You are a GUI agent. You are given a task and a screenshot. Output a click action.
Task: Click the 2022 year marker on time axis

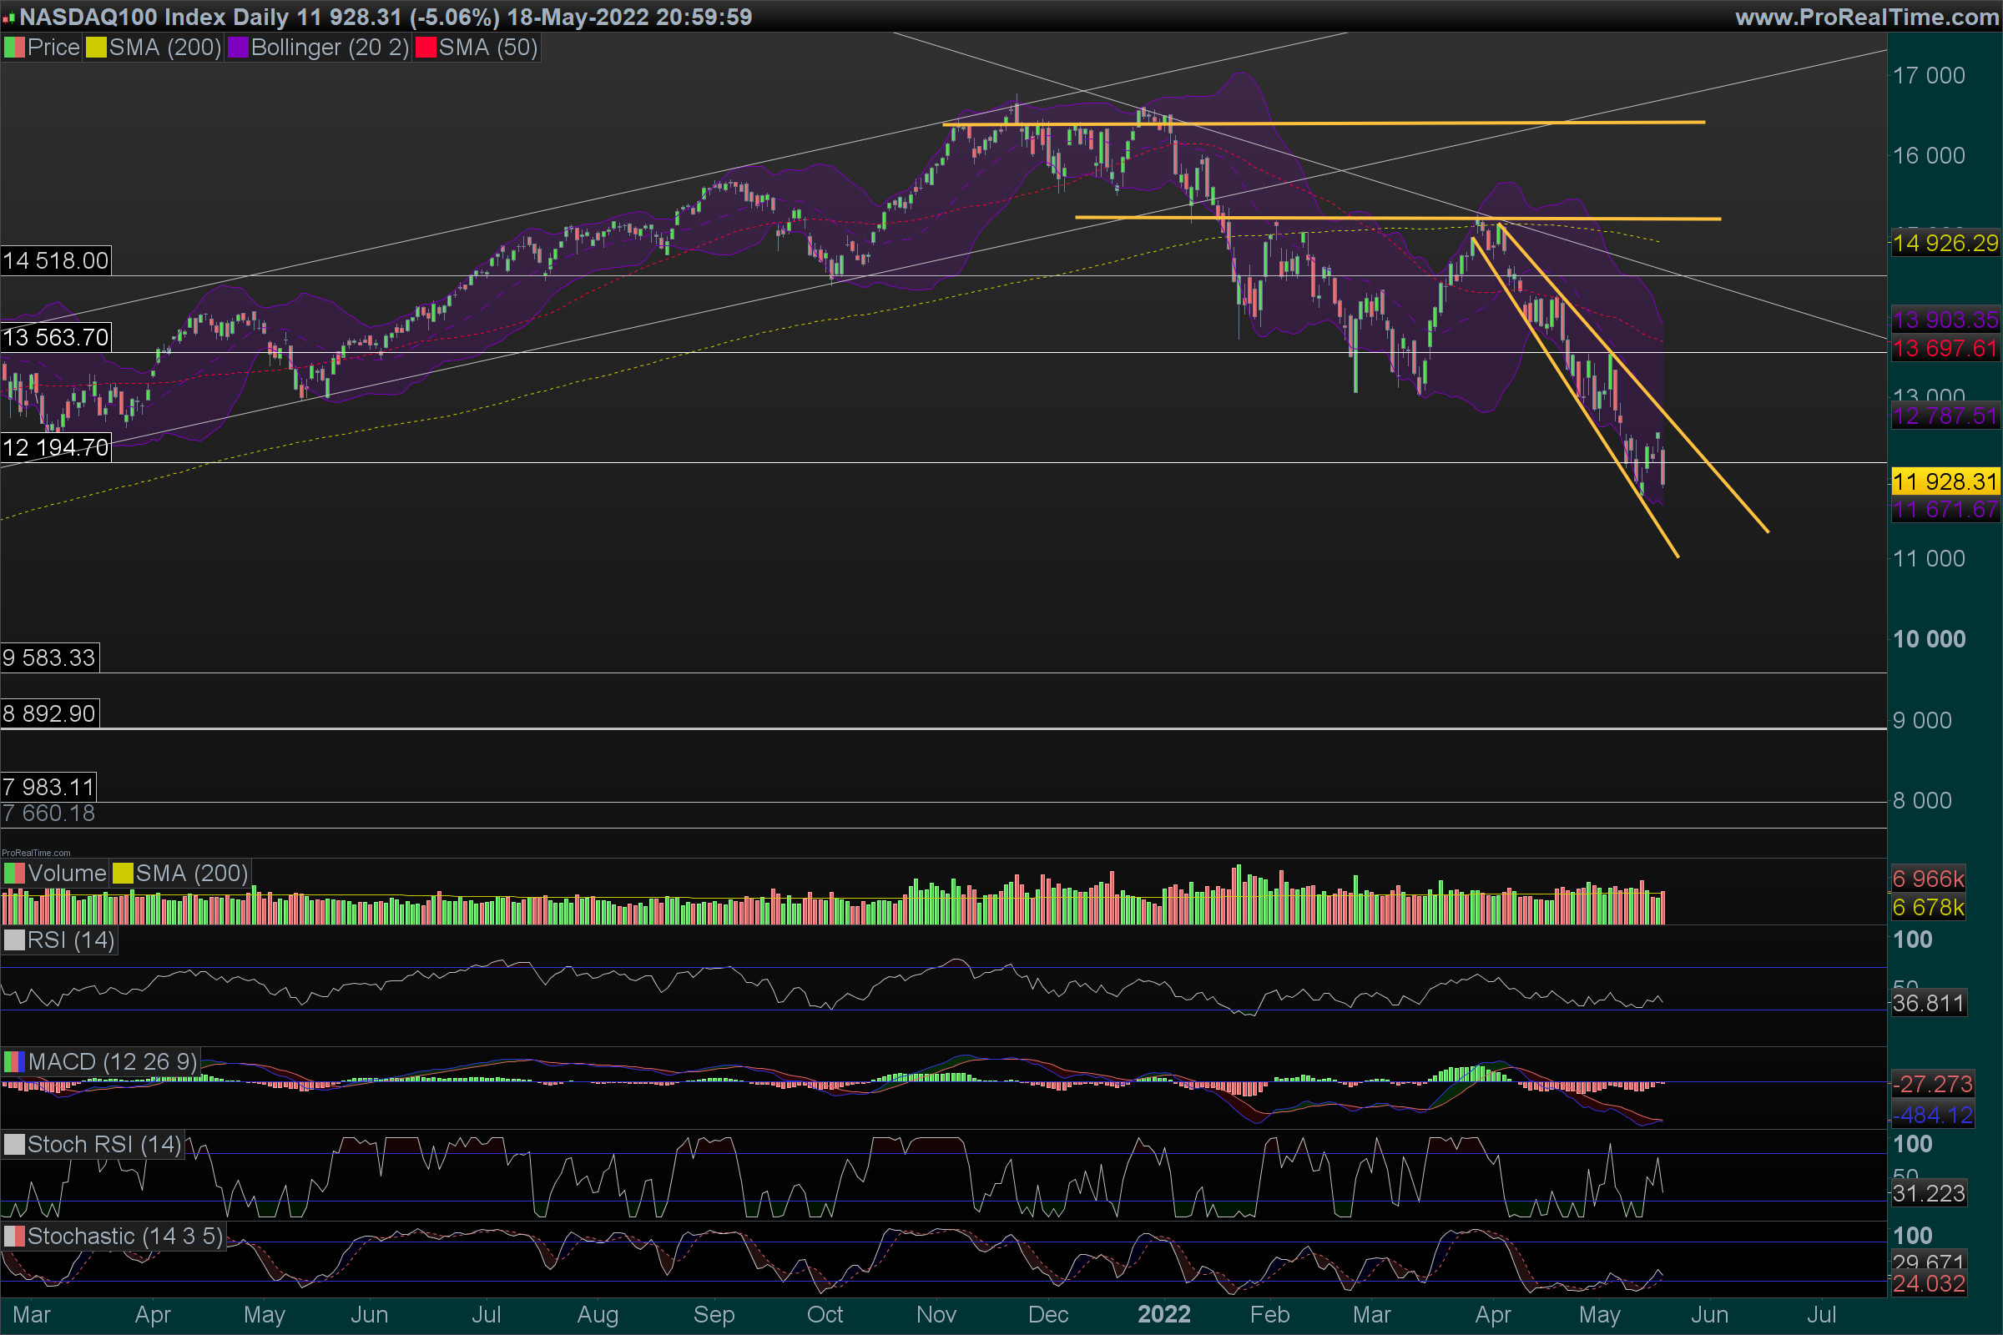pyautogui.click(x=1163, y=1315)
